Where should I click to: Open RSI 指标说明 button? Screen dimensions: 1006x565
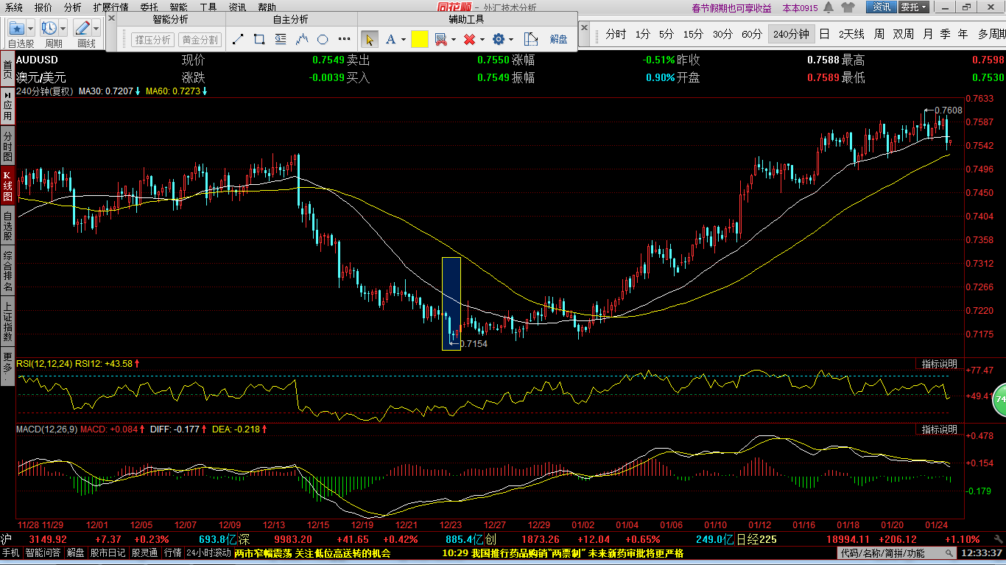point(939,364)
